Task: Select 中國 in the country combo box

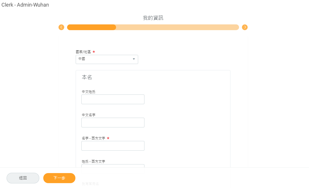Action: tap(107, 59)
